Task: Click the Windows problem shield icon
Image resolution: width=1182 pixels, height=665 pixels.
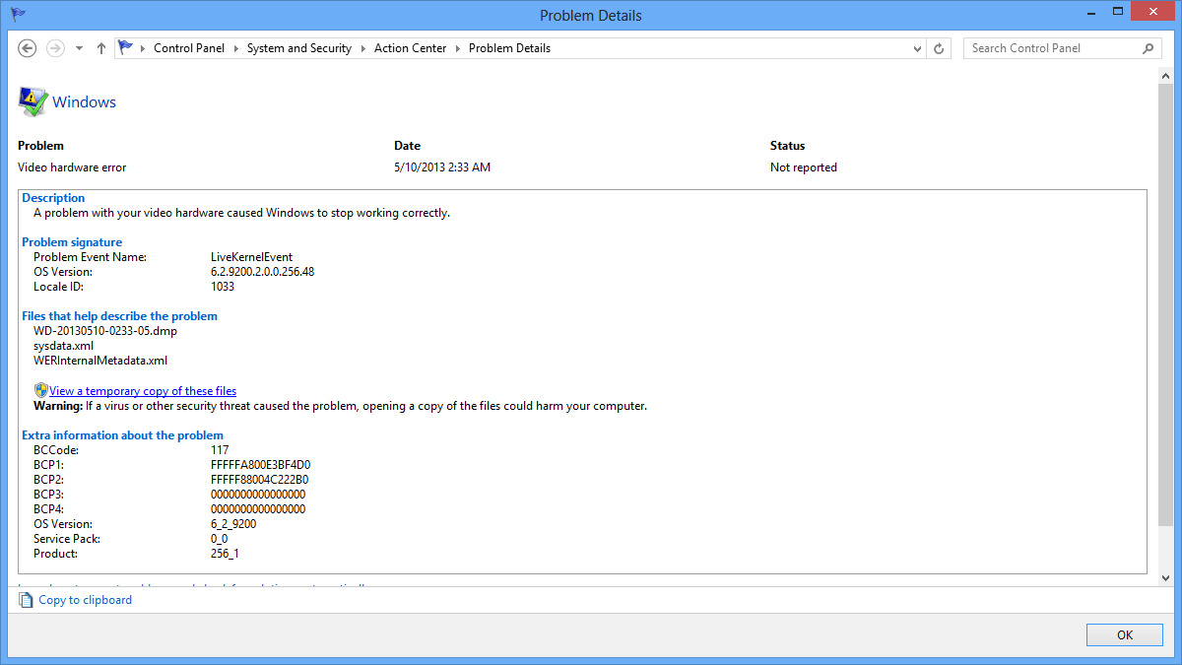Action: [33, 101]
